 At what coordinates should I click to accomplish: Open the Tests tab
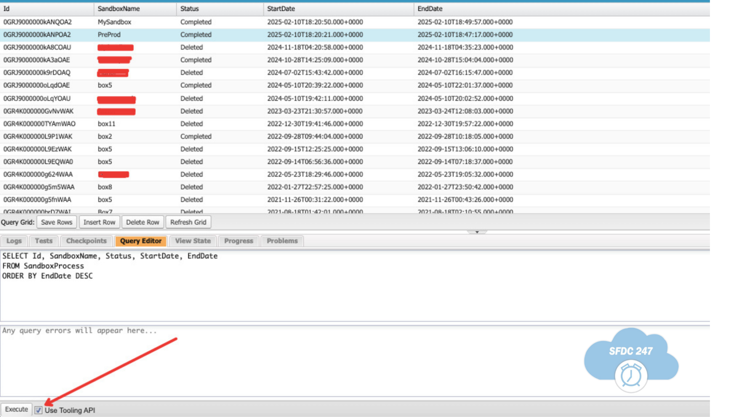click(x=43, y=241)
